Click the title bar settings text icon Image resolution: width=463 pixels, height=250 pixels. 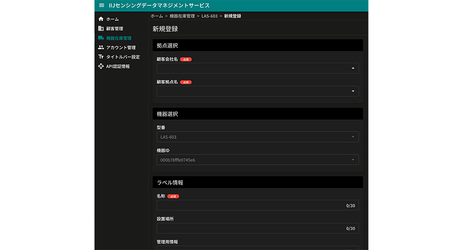coord(101,57)
